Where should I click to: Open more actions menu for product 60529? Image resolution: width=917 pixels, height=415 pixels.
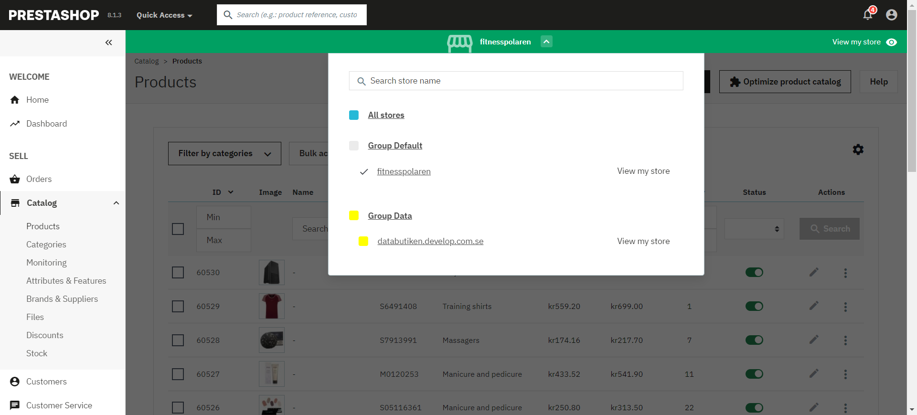(845, 307)
